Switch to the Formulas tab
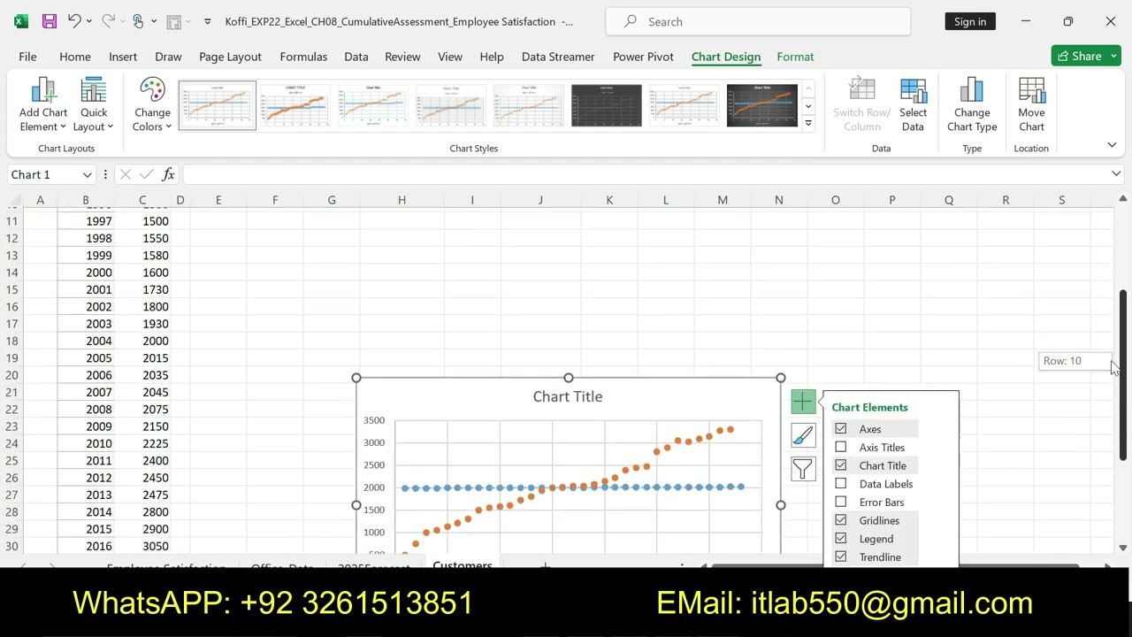This screenshot has height=637, width=1132. 303,56
